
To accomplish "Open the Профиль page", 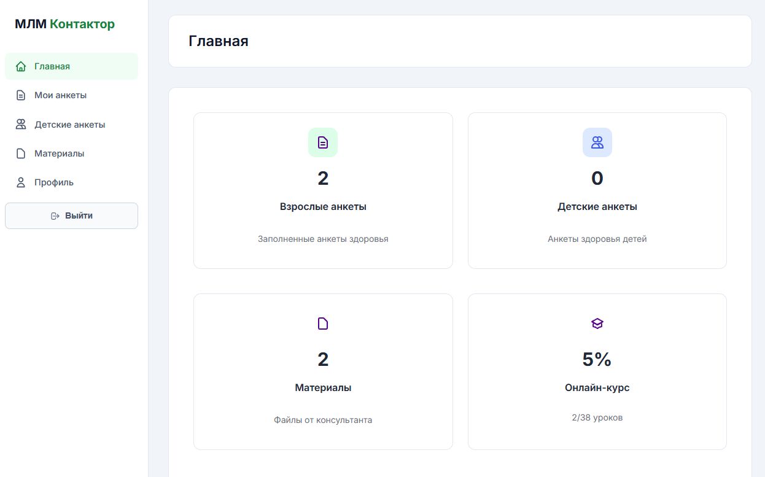I will click(x=71, y=182).
